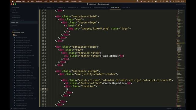Open the Bluetooth menu bar icon
The image size is (196, 110).
click(x=152, y=1)
